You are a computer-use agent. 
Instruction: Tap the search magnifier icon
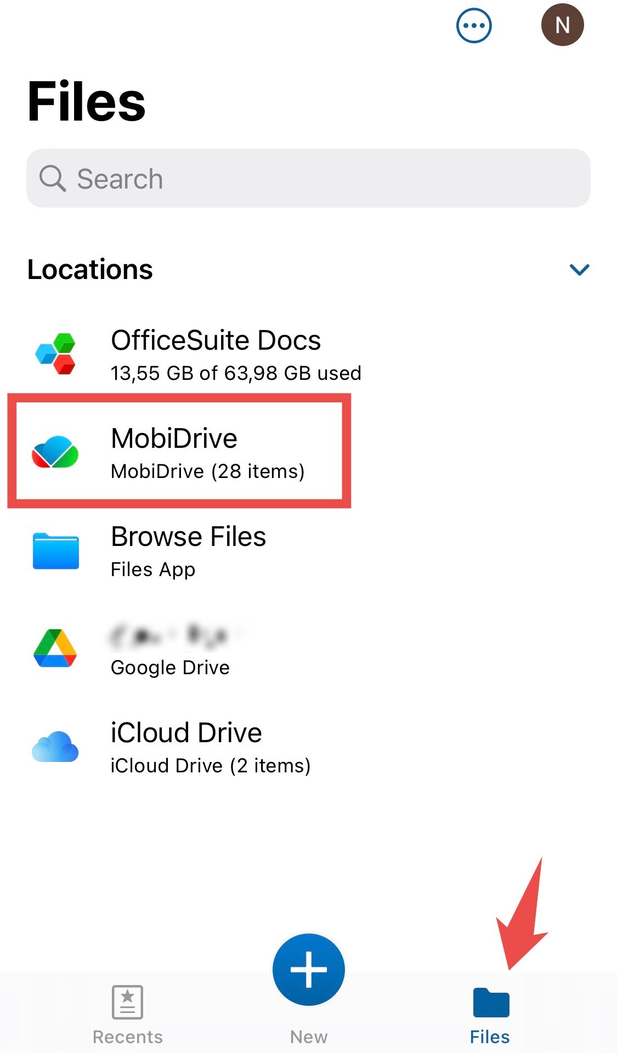[53, 178]
